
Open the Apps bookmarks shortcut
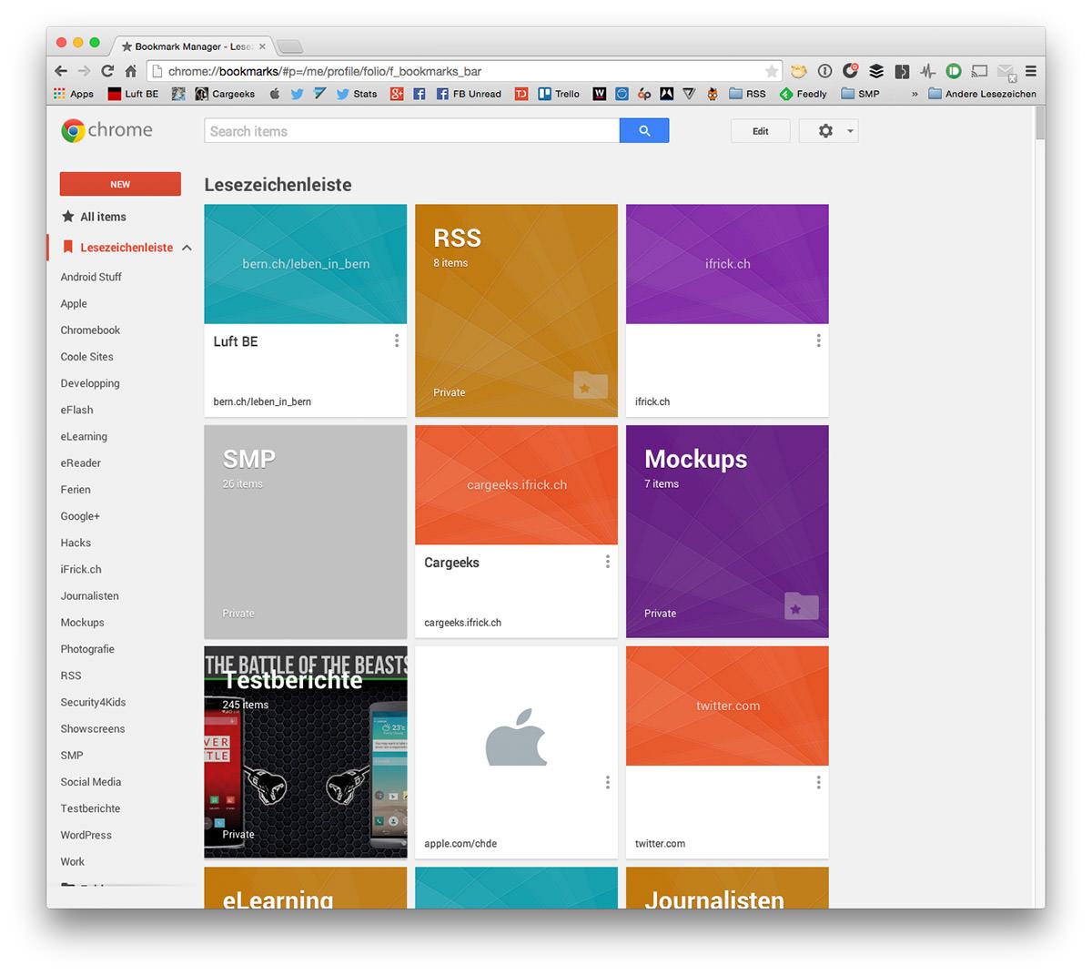74,94
